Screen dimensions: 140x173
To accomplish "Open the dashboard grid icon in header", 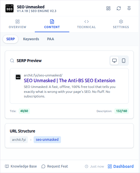I will (x=108, y=8).
